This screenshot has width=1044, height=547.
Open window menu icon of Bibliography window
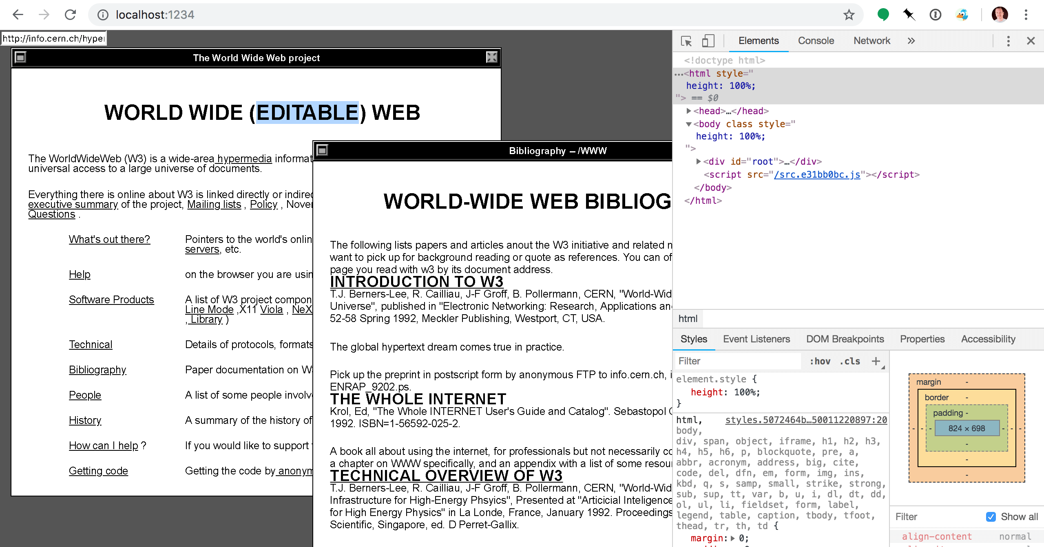(x=322, y=150)
